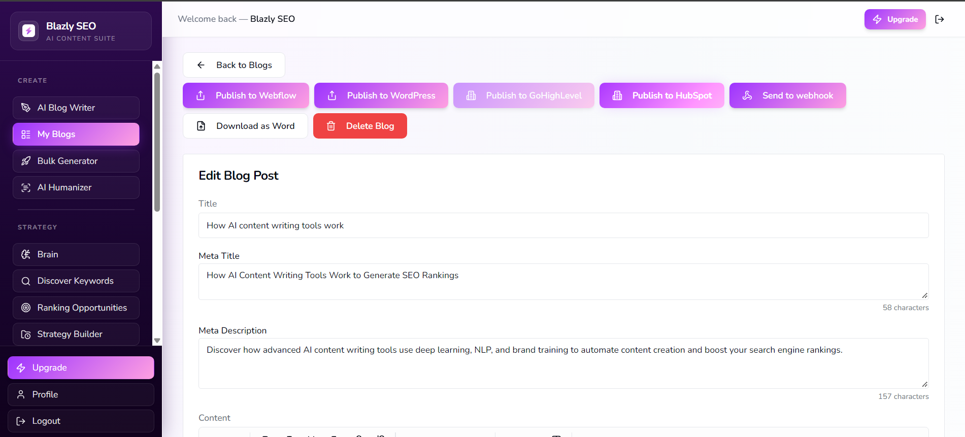The width and height of the screenshot is (965, 437).
Task: Click the Send to webhook button
Action: click(788, 95)
